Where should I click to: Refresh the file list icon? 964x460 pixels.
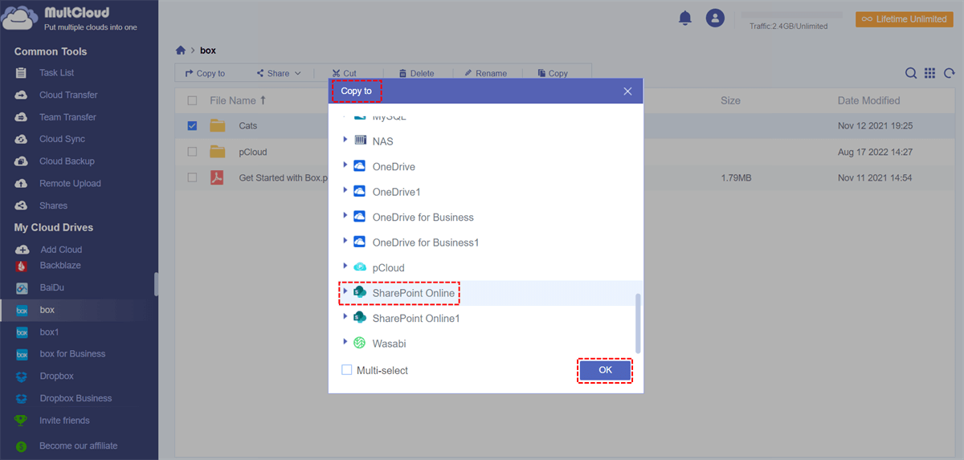coord(949,73)
